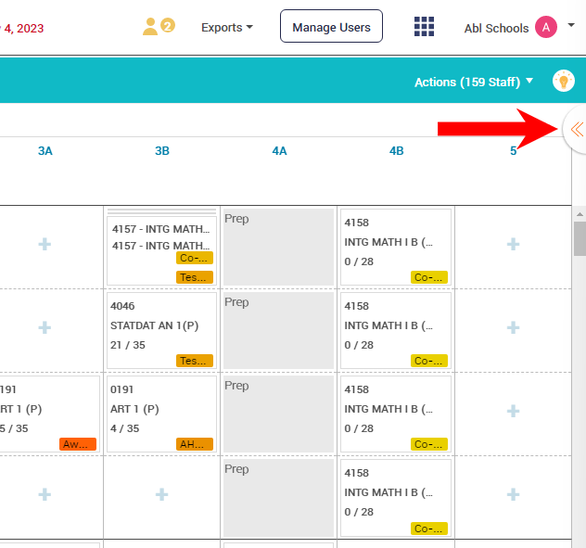Click the users notification icon with badge

(x=158, y=27)
